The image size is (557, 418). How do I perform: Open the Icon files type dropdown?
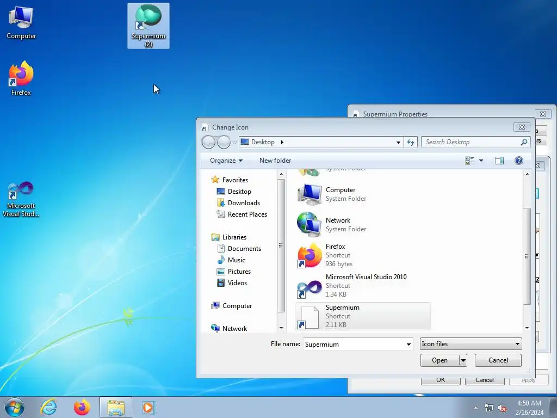click(471, 344)
